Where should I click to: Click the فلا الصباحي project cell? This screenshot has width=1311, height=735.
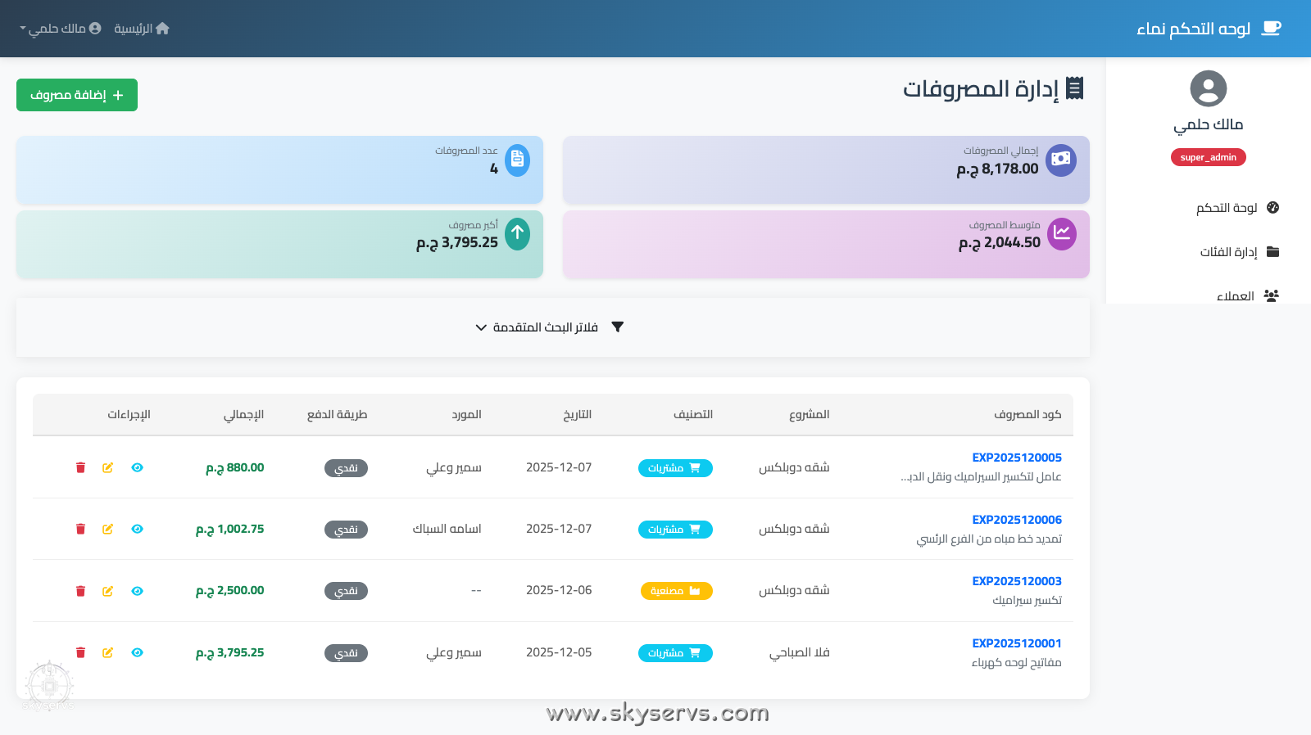[x=799, y=652]
